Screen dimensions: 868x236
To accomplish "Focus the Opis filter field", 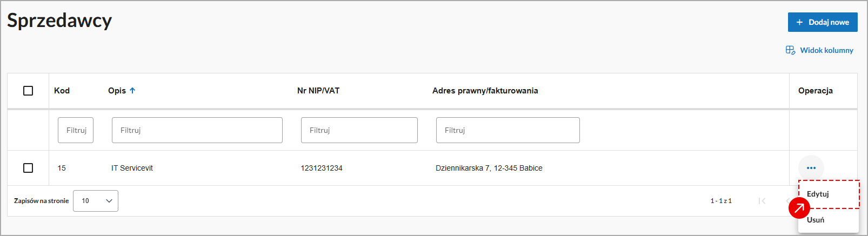I will coord(197,130).
